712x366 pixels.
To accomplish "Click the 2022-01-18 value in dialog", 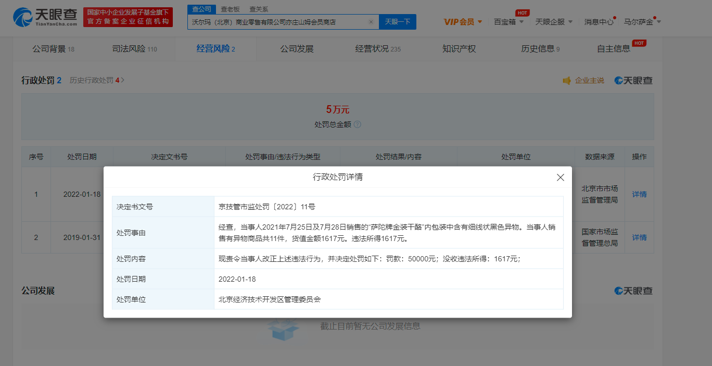I will tap(237, 279).
